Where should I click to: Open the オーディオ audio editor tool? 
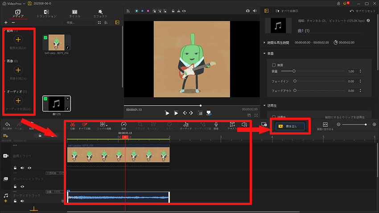[x=186, y=126]
